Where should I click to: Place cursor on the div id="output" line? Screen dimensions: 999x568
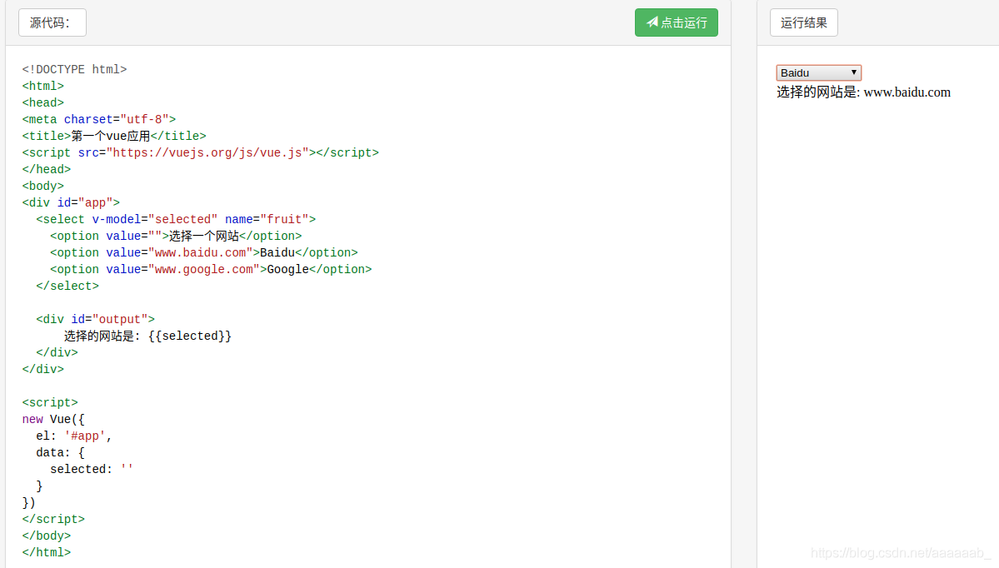click(x=95, y=319)
